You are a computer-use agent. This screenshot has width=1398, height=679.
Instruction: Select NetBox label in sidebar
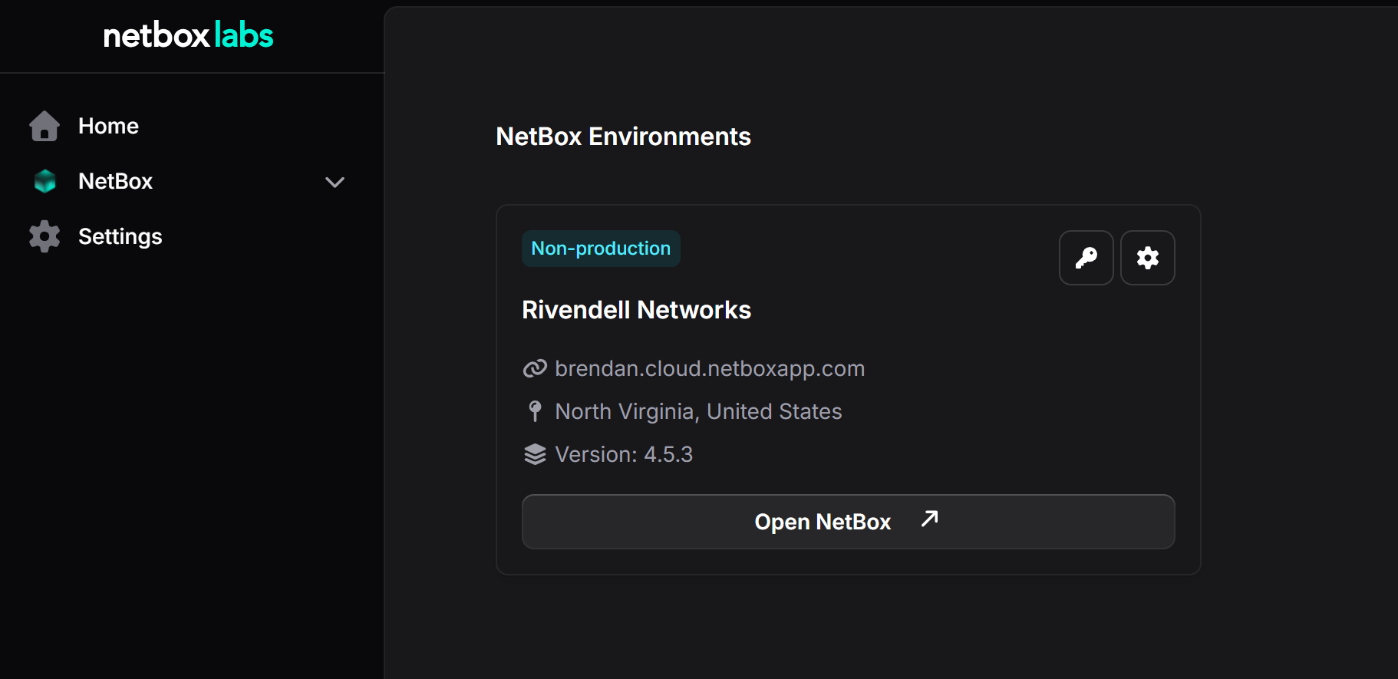point(115,181)
